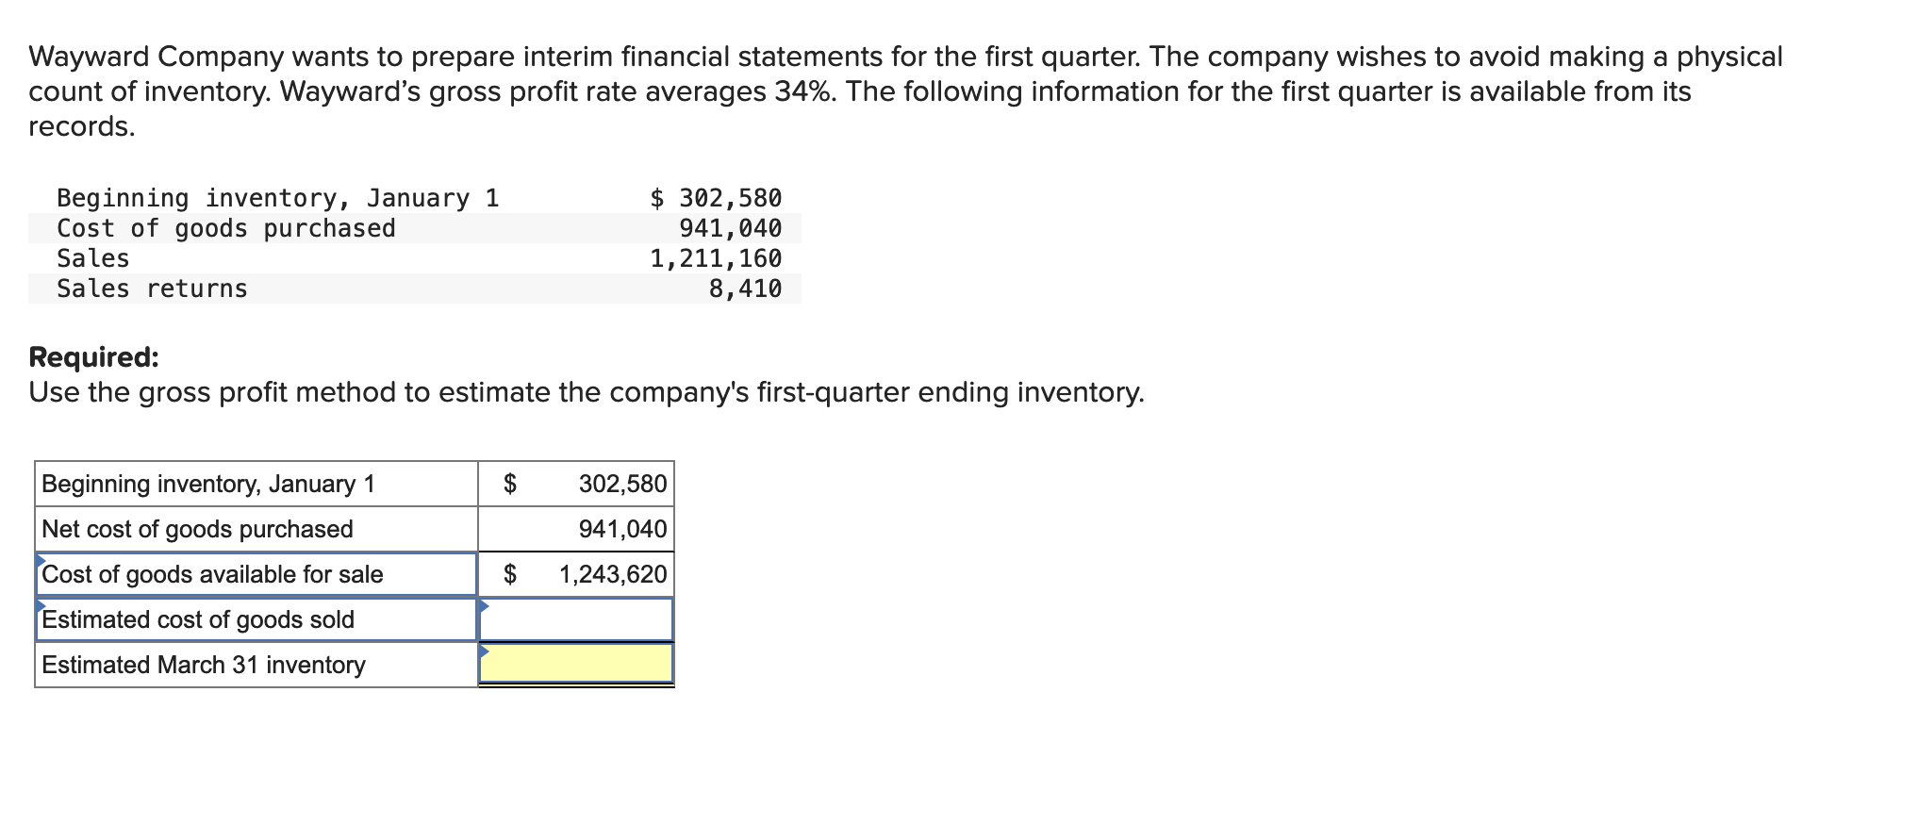
Task: Click the empty Estimated cost of goods sold amount field
Action: pos(576,619)
